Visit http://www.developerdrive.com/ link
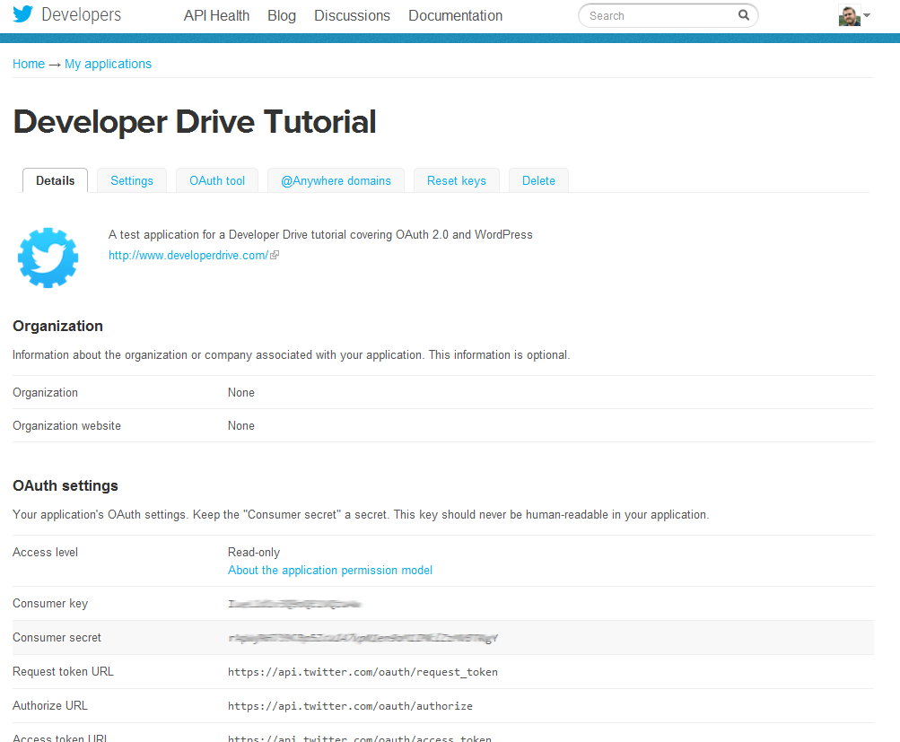This screenshot has height=742, width=900. [x=188, y=256]
